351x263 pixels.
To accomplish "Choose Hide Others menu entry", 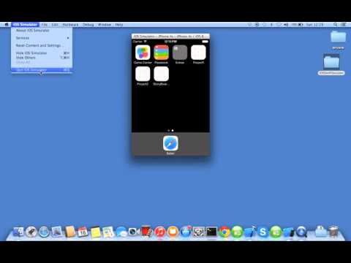I will 42,58.
